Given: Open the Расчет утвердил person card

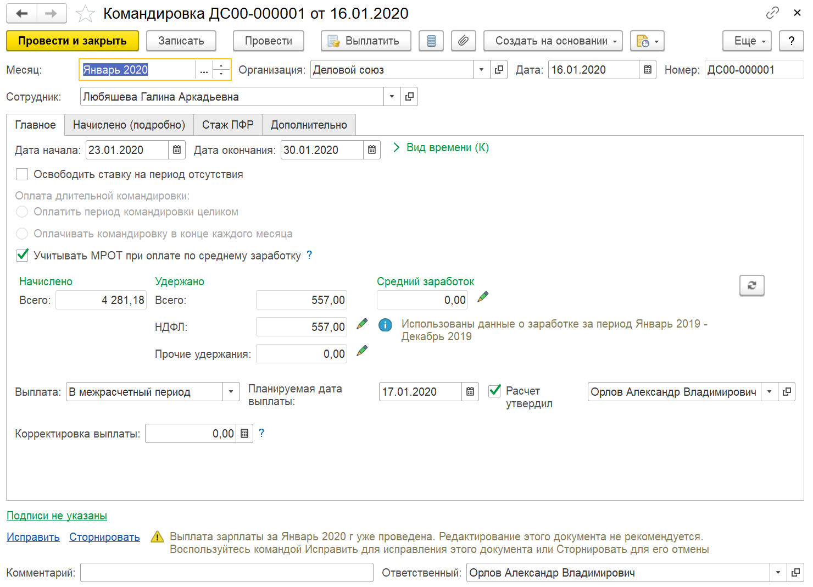Looking at the screenshot, I should click(x=787, y=392).
